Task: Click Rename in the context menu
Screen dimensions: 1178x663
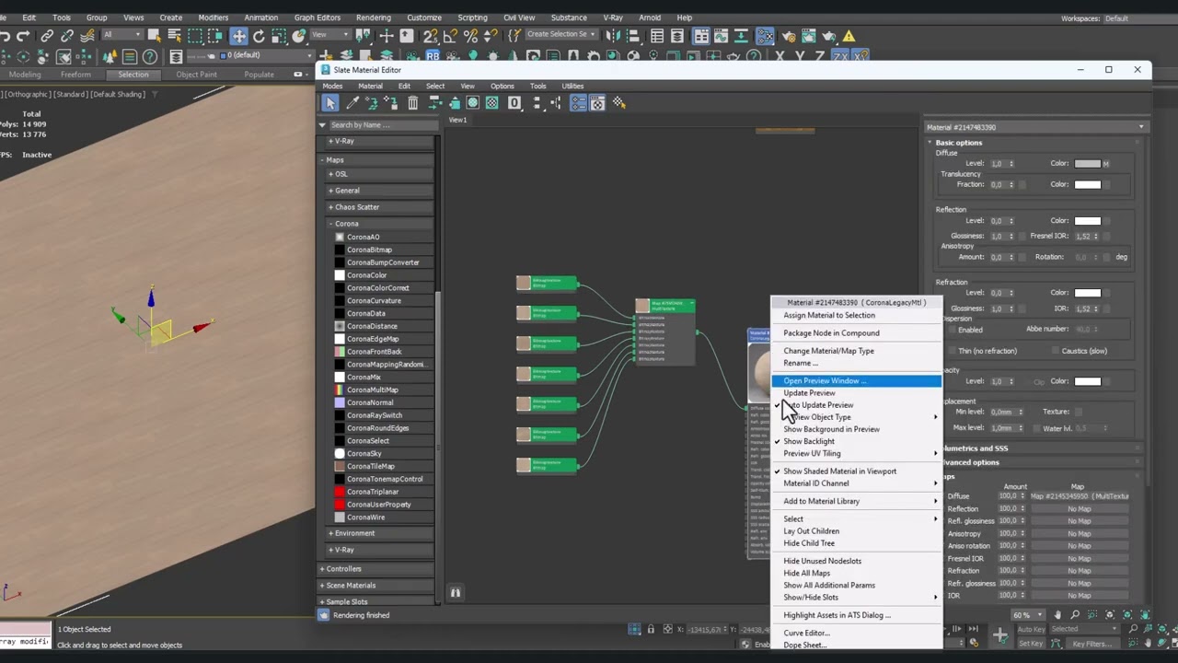Action: [x=800, y=363]
